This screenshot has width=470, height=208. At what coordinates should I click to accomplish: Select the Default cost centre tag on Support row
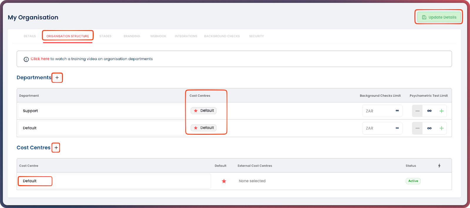tap(204, 111)
